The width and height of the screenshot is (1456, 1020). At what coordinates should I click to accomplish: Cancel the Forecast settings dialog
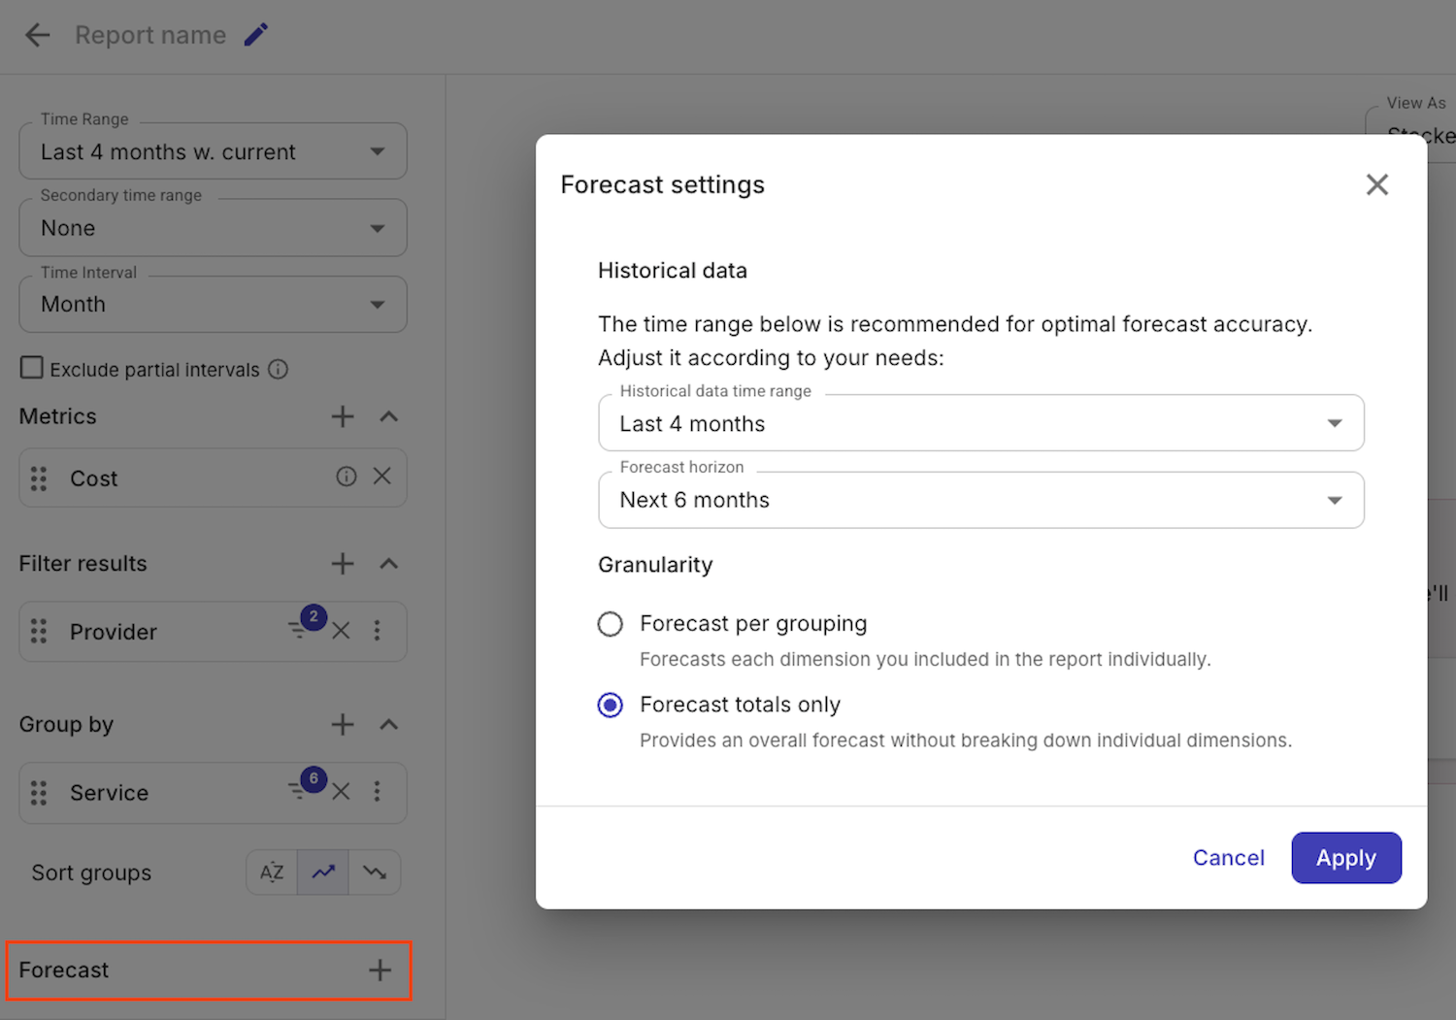point(1228,858)
